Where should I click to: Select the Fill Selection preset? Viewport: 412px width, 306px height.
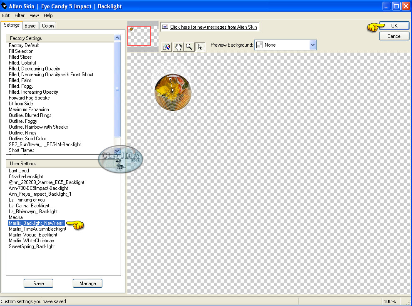pos(21,51)
